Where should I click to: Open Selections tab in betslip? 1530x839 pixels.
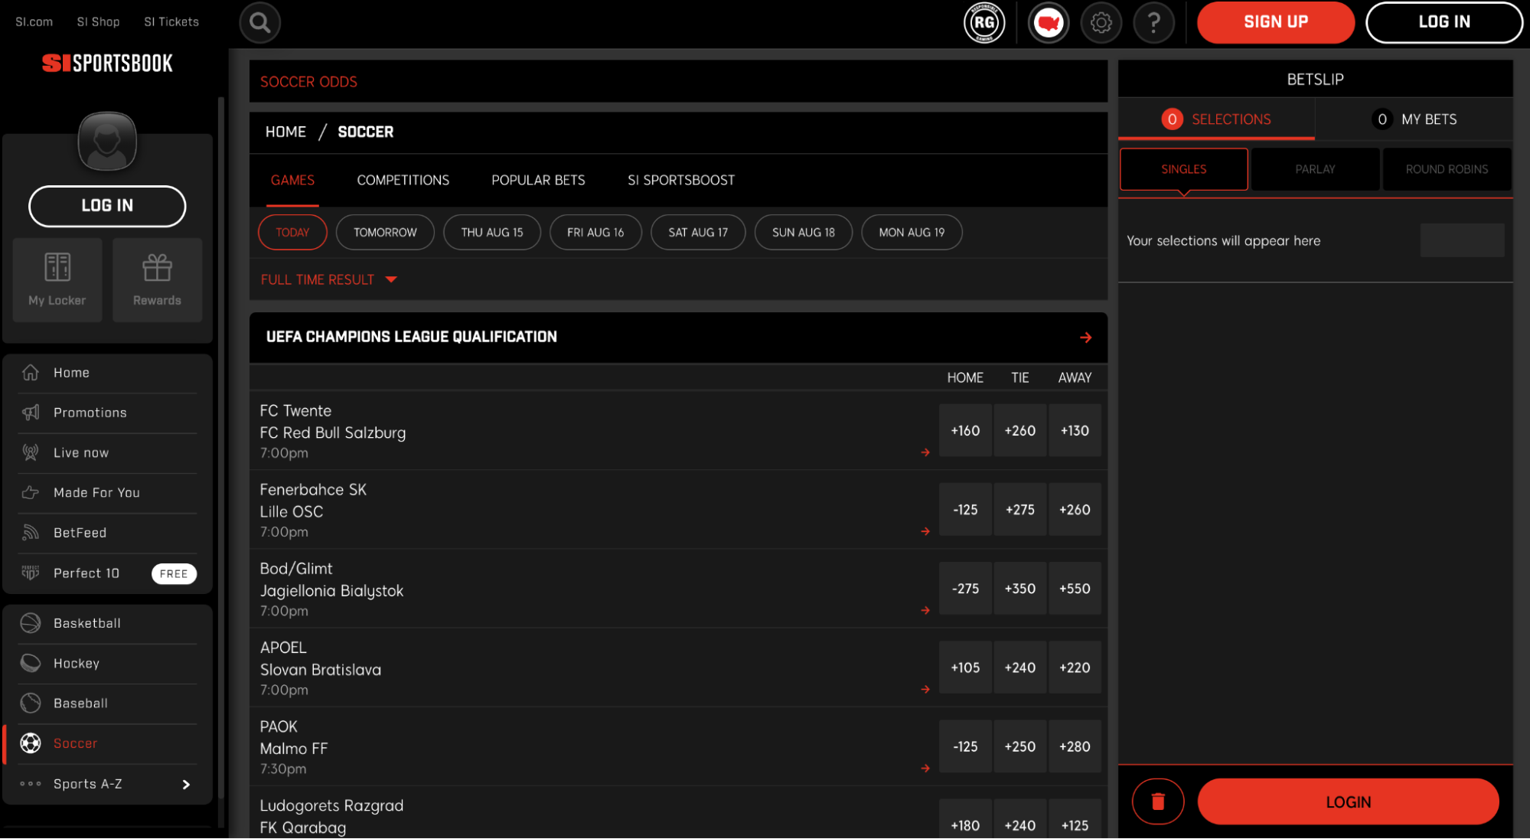tap(1217, 119)
